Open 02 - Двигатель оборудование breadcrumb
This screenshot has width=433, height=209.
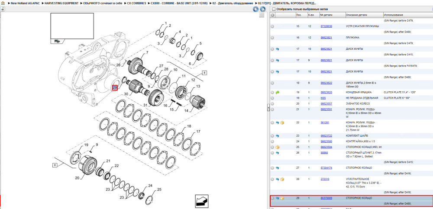(x=233, y=3)
